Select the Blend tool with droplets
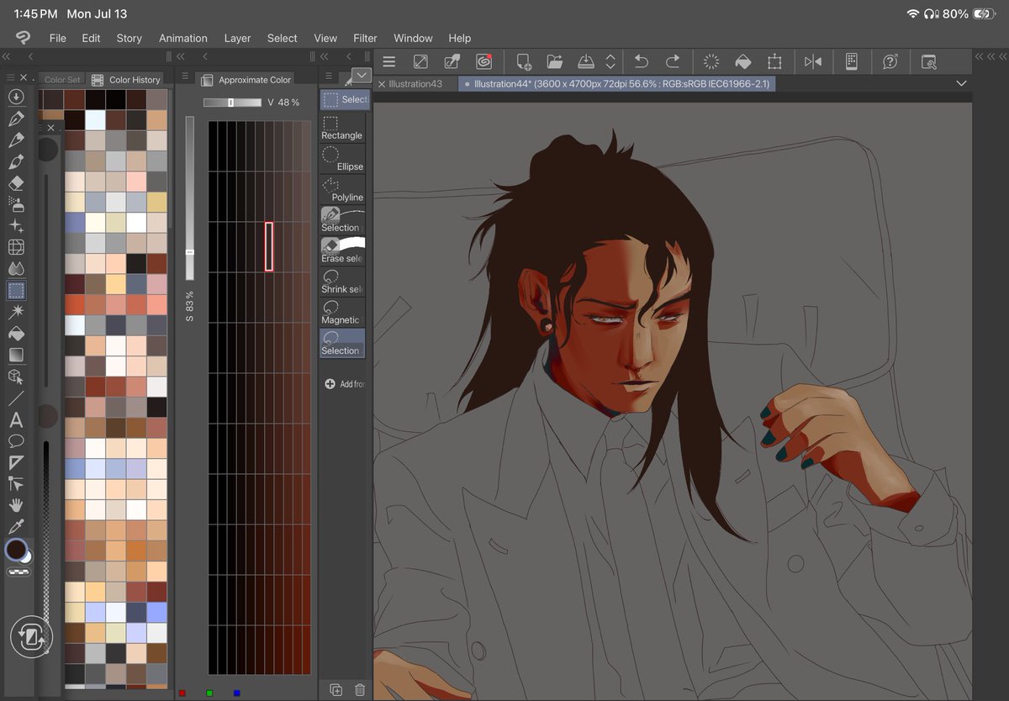 click(x=16, y=269)
